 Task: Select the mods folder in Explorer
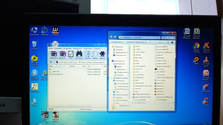point(136,63)
